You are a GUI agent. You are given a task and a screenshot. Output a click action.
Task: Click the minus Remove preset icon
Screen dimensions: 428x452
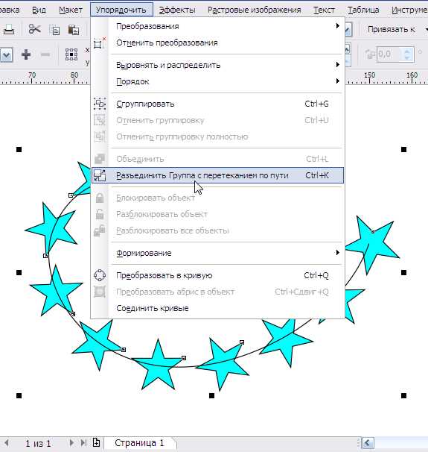click(45, 54)
